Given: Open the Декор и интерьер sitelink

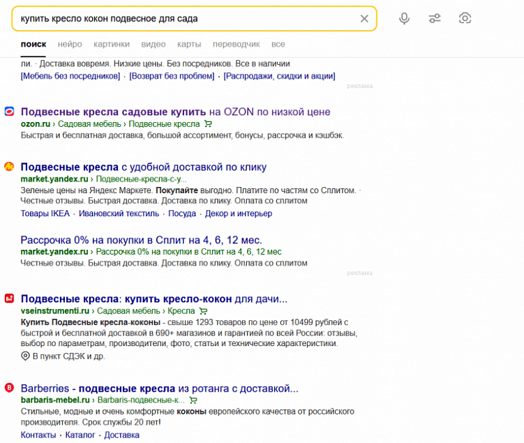Looking at the screenshot, I should pos(239,213).
